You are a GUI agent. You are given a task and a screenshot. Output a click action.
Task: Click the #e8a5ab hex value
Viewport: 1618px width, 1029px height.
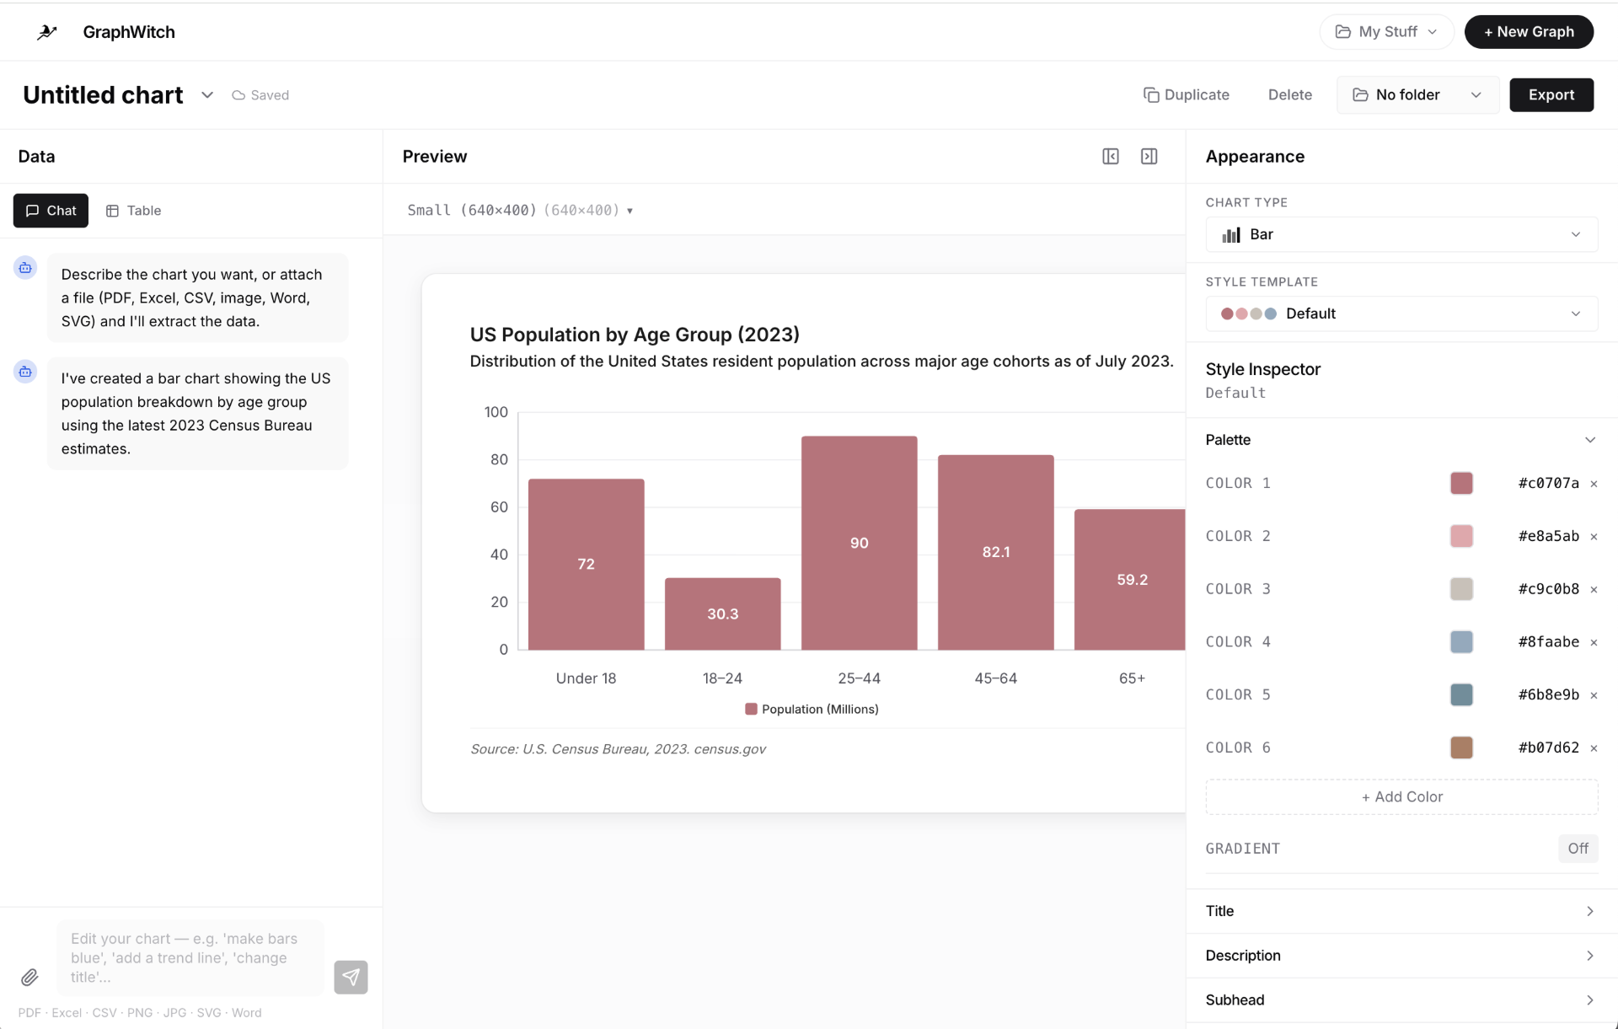tap(1548, 536)
